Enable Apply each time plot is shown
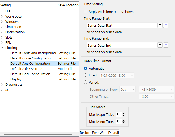This screenshot has width=175, height=137. pos(86,12)
